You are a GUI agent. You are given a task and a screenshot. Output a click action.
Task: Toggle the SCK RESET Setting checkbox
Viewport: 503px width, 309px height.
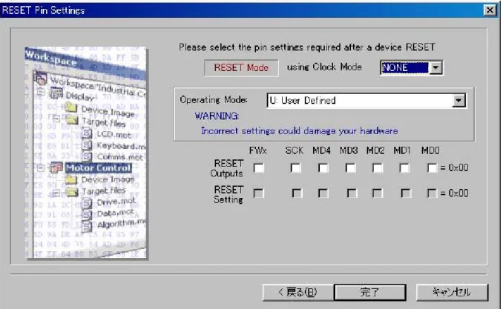[x=297, y=193]
